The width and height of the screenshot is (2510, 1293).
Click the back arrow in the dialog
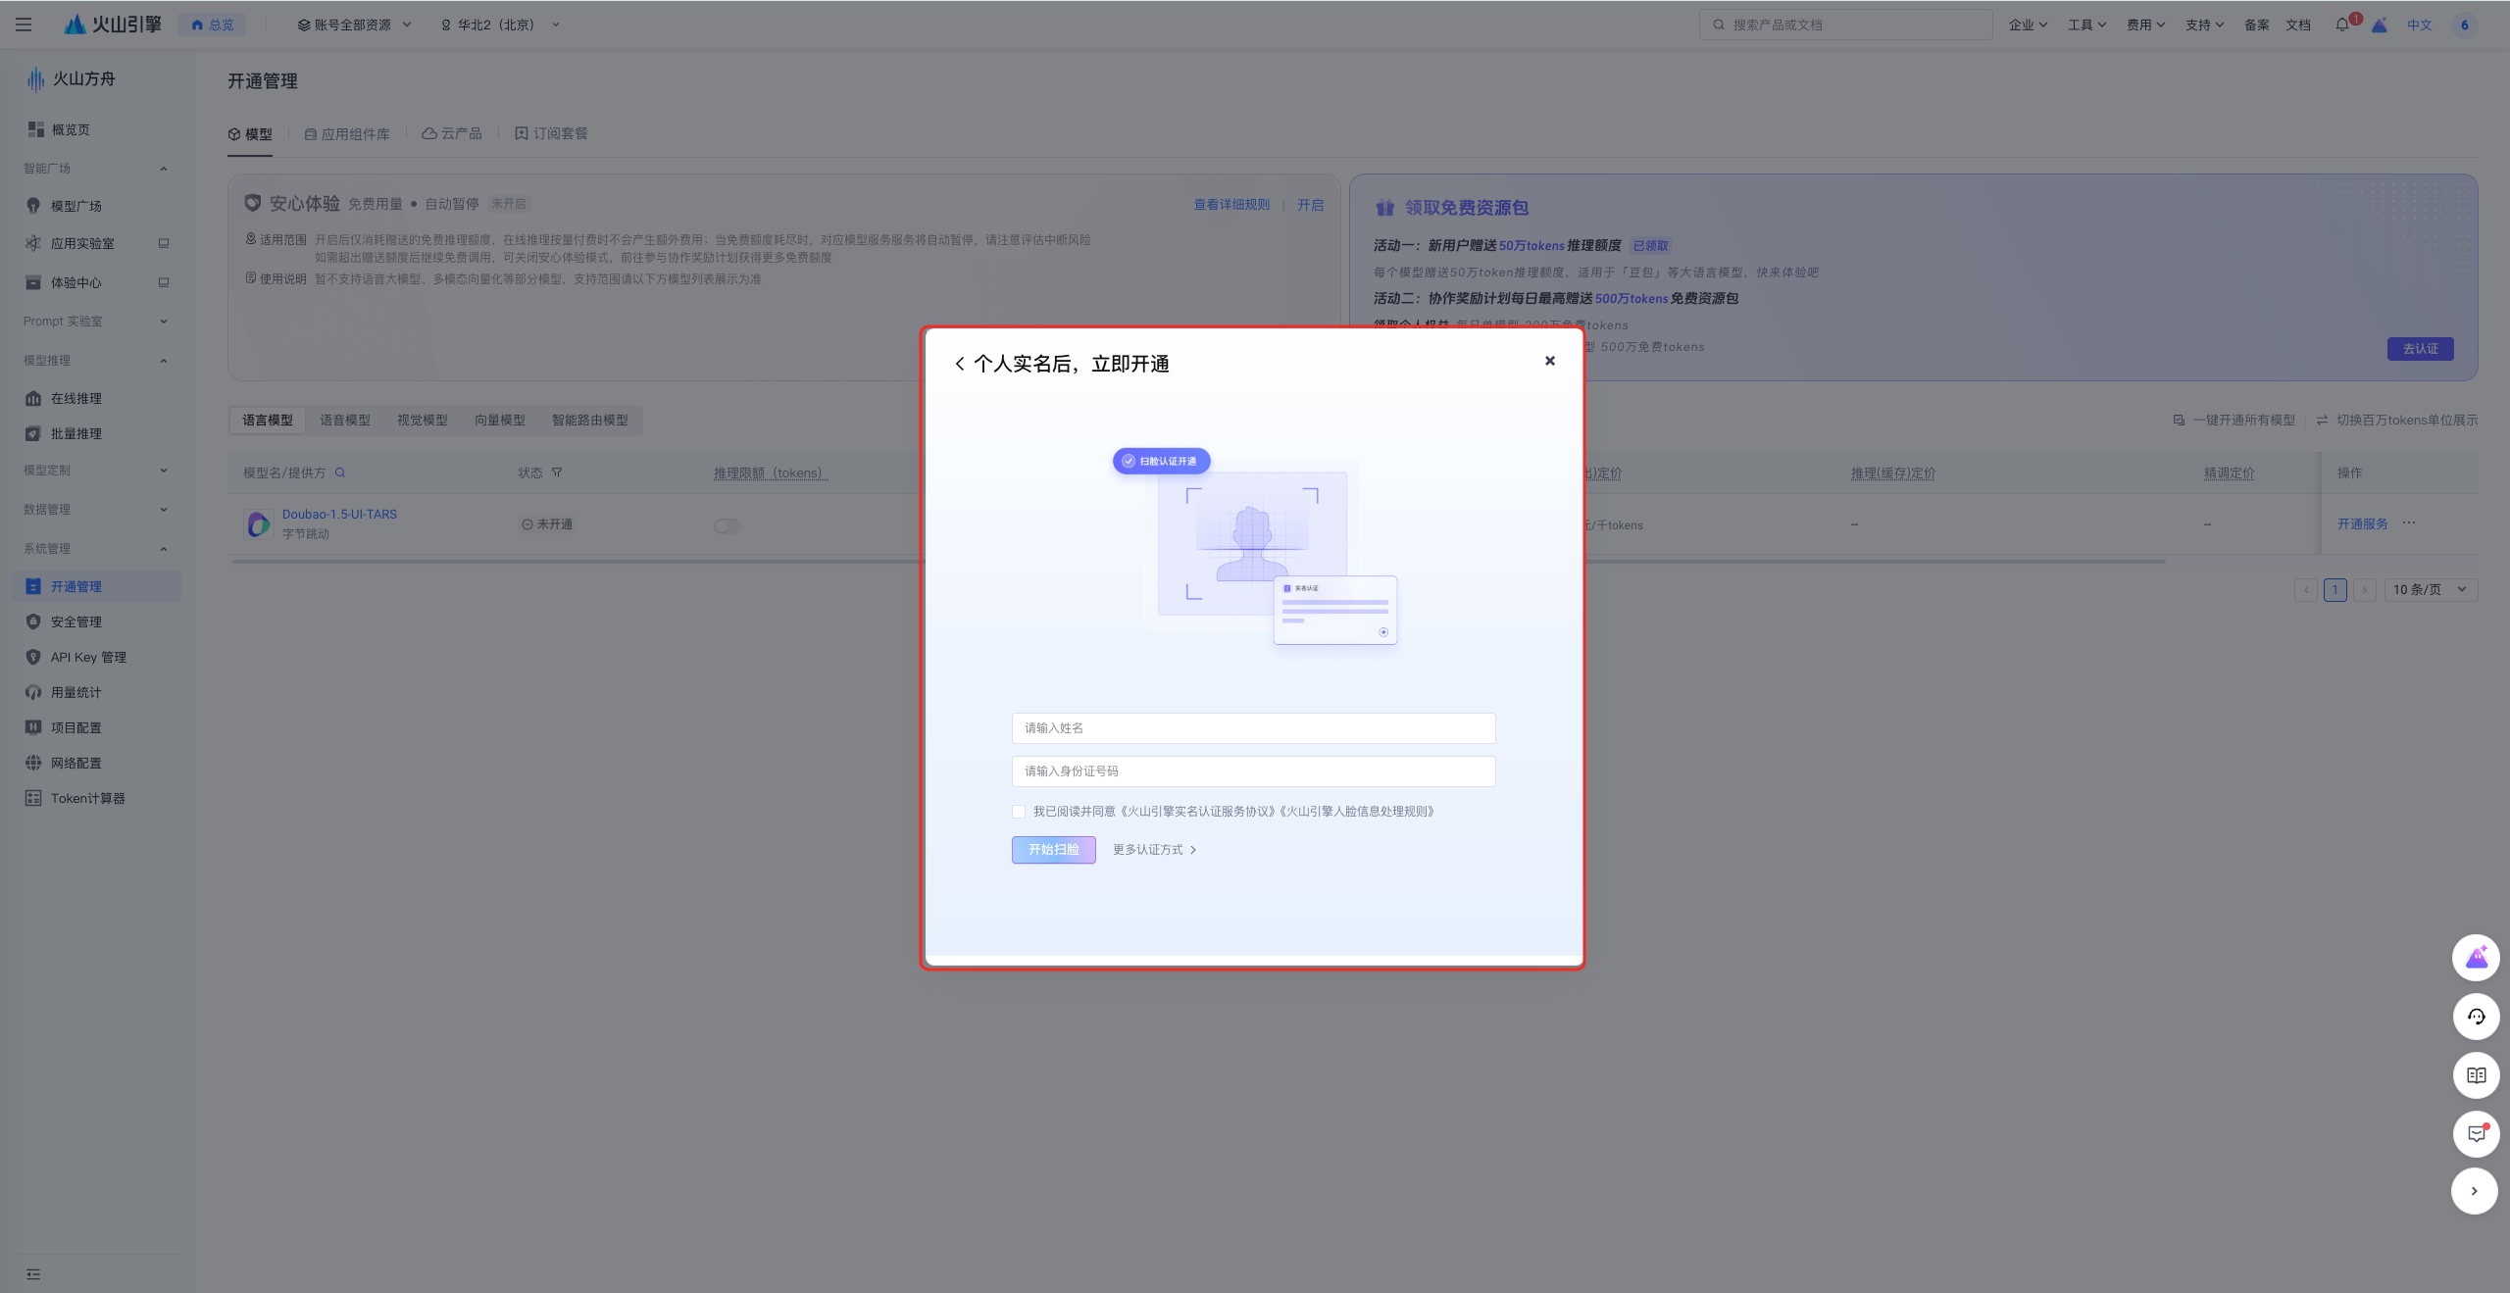pyautogui.click(x=960, y=364)
